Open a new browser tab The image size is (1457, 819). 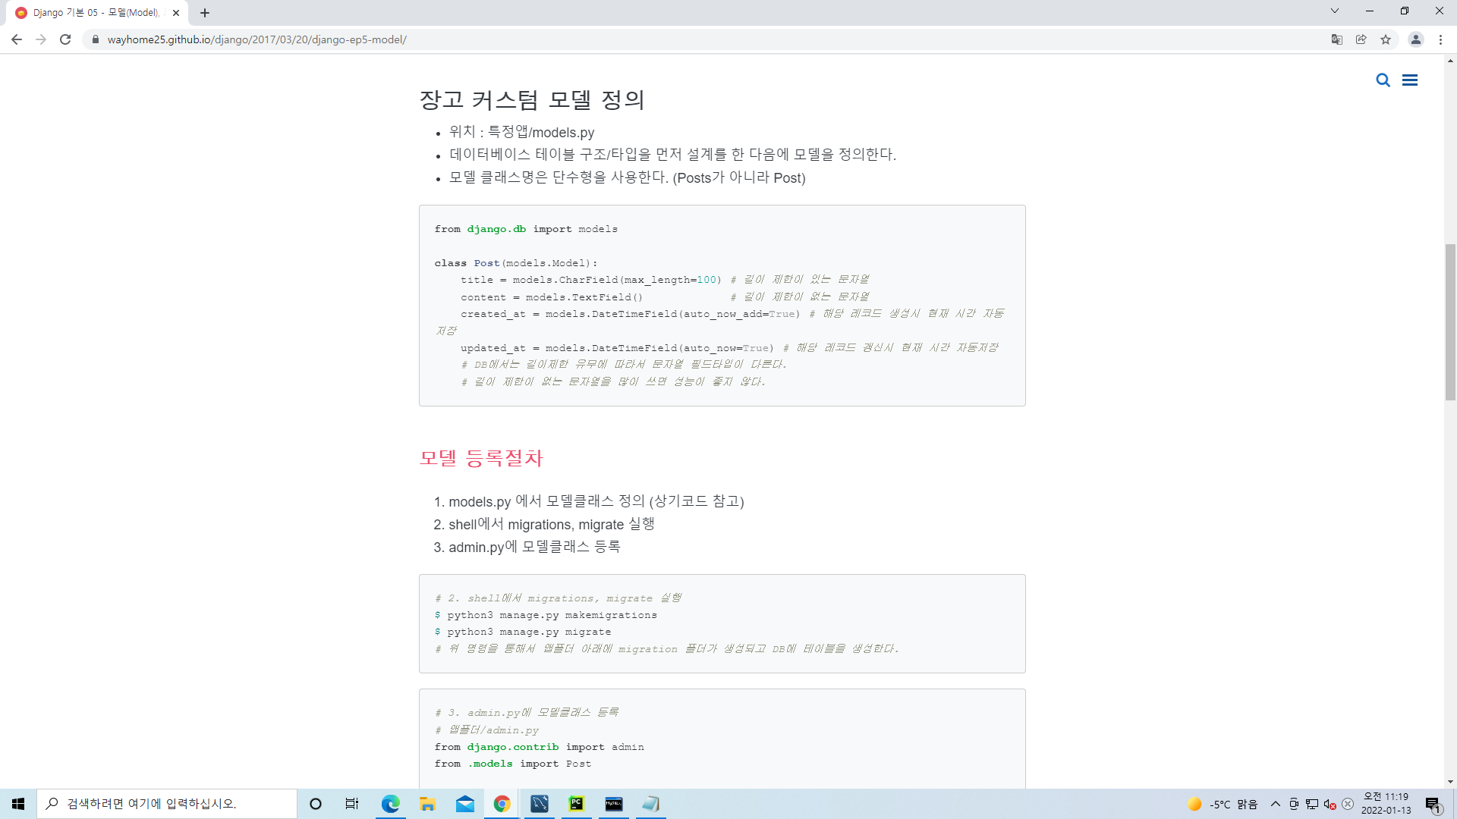point(205,13)
